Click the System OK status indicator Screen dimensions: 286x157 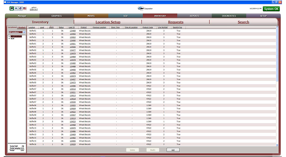(270, 9)
